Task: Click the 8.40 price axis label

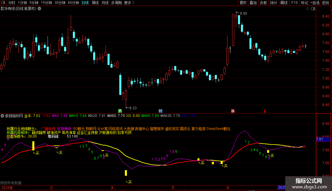Action: [326, 16]
